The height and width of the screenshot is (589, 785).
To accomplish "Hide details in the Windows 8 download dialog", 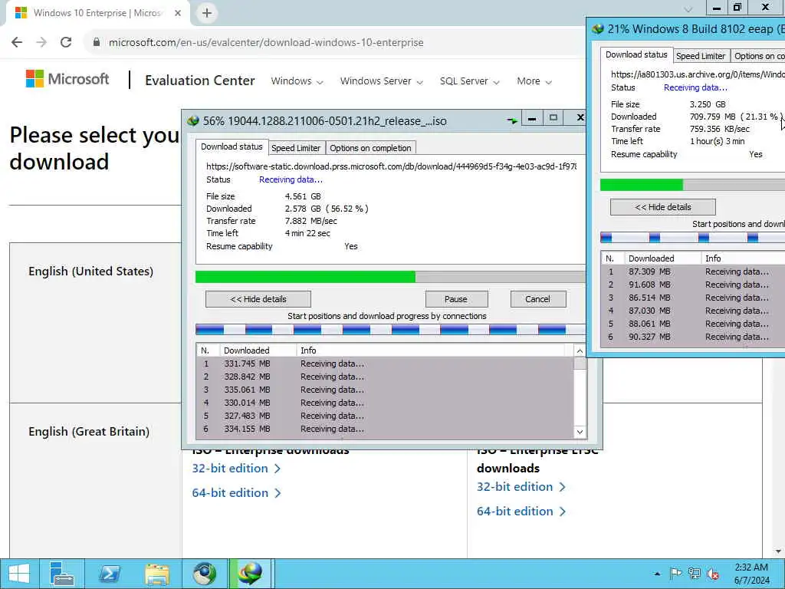I will (x=663, y=207).
